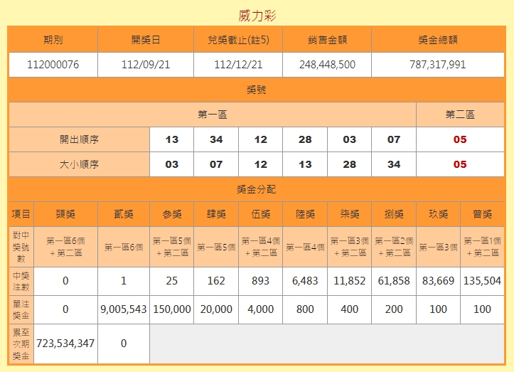The height and width of the screenshot is (372, 514).
Task: Select the 開獎日 column header
Action: point(146,40)
